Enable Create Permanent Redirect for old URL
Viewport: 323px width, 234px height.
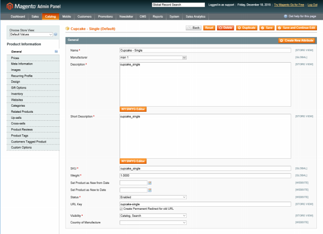click(x=121, y=208)
